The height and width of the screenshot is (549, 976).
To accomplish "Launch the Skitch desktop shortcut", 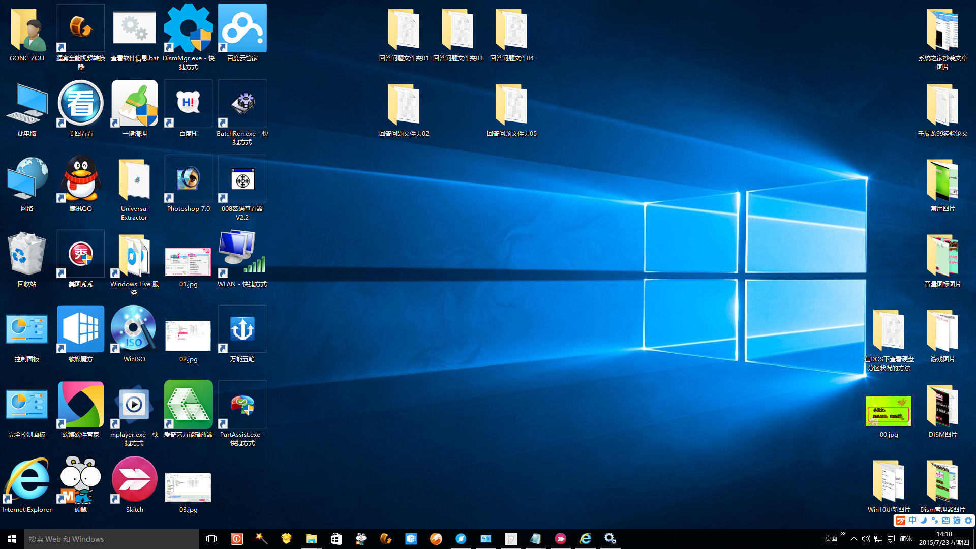I will tap(134, 480).
